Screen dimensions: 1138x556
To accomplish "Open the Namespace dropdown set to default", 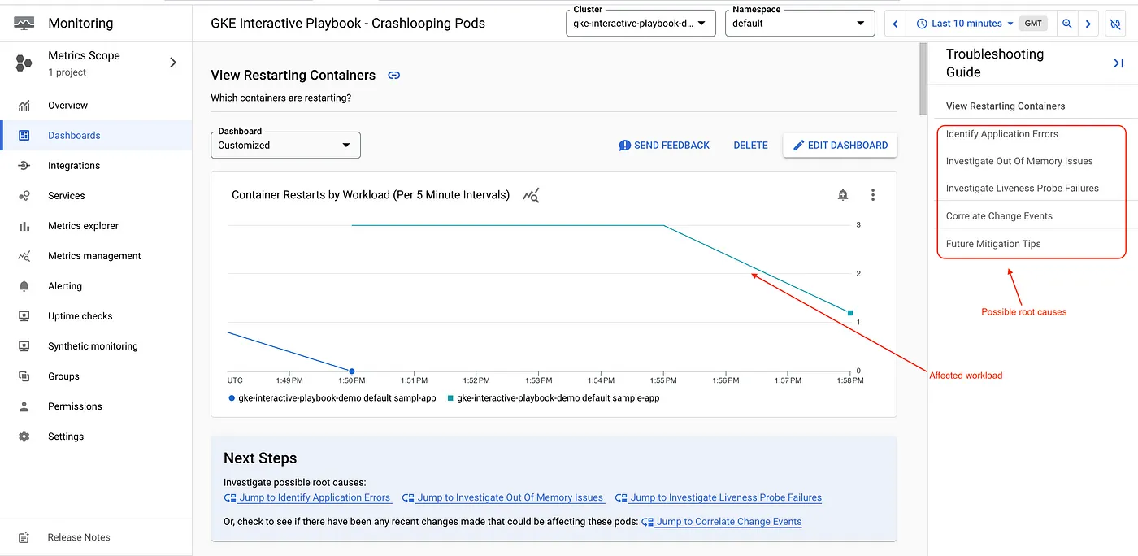I will pos(800,24).
